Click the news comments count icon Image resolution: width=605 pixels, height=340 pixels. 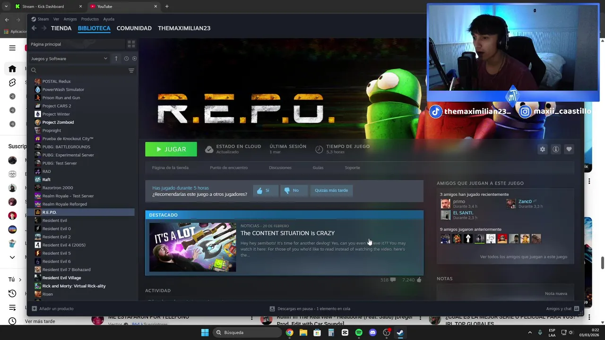pyautogui.click(x=393, y=280)
